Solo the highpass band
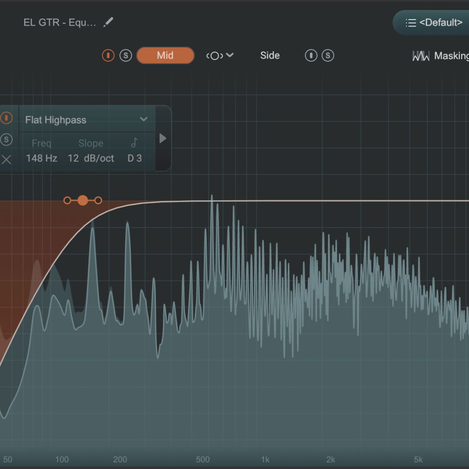The image size is (469, 469). (7, 139)
